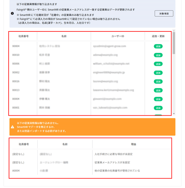Screen dimensions: 185x188
Task: Click the 追加 badge for employee 00010
Action: pos(158,55)
